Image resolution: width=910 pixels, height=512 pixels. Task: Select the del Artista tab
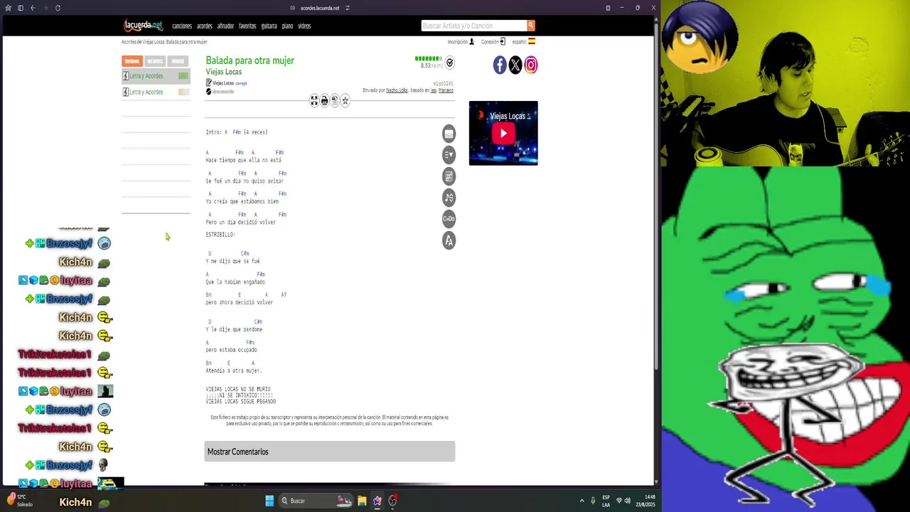(x=155, y=61)
